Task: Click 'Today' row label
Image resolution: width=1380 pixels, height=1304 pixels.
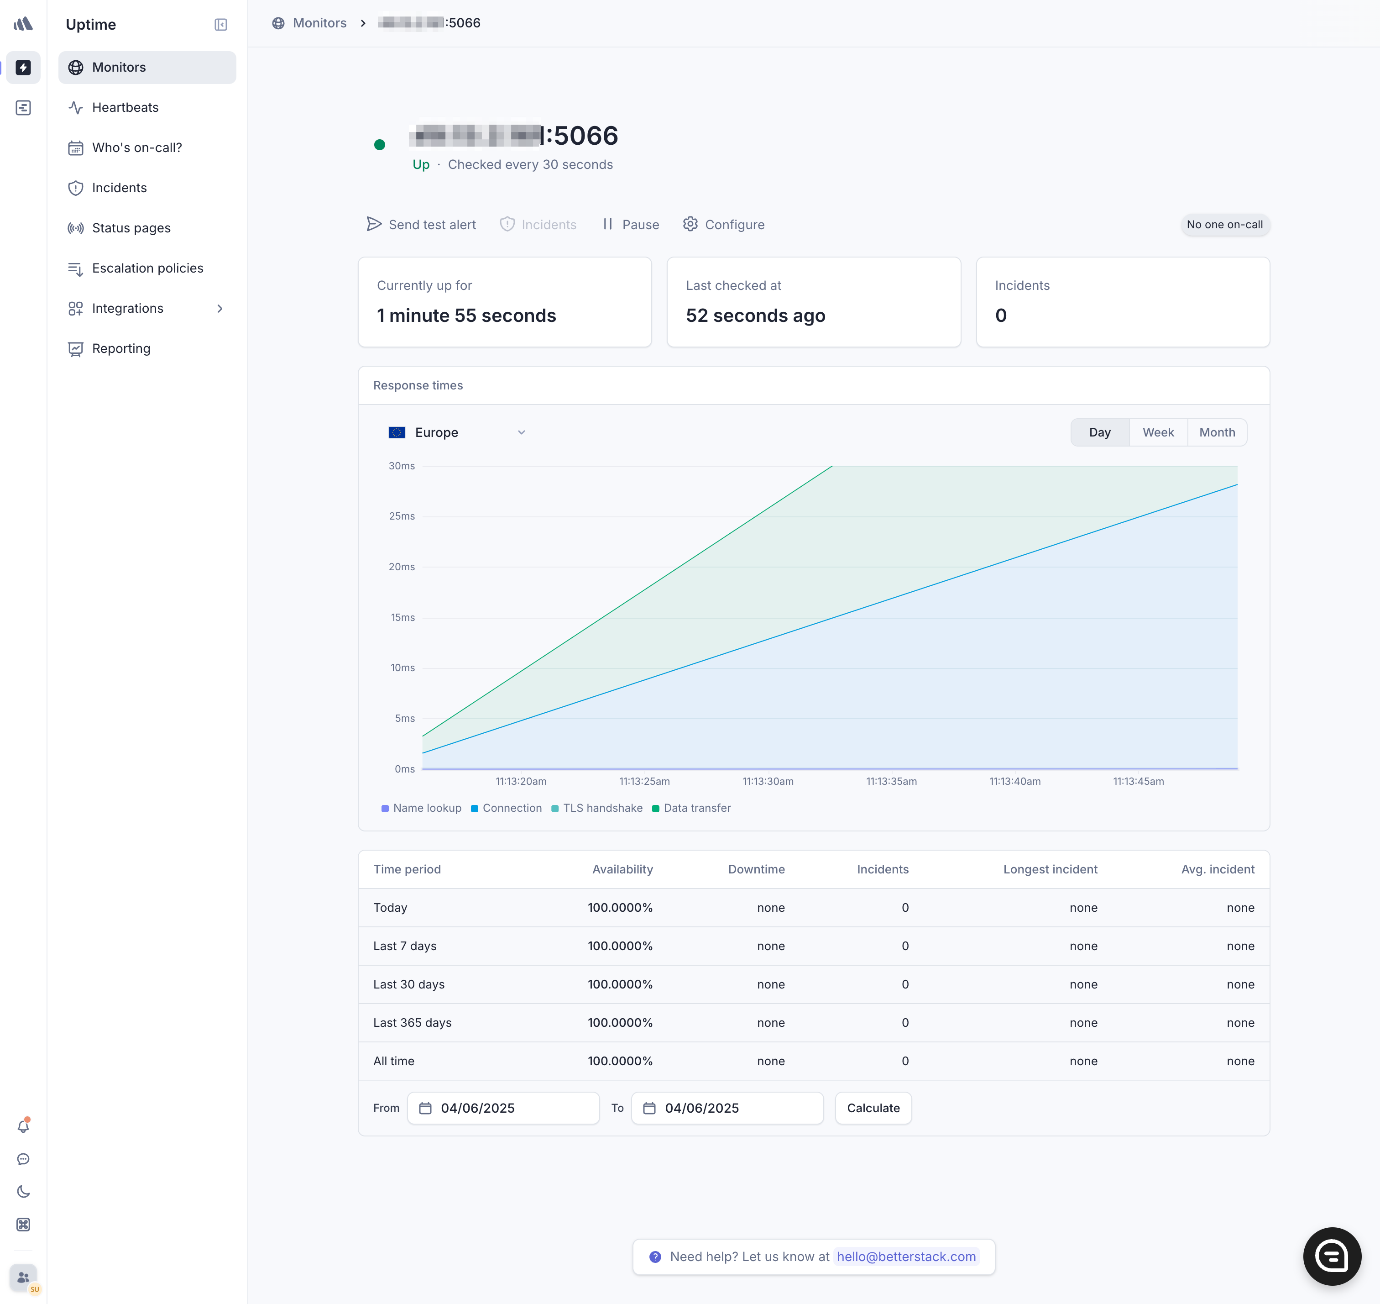Action: pos(391,908)
